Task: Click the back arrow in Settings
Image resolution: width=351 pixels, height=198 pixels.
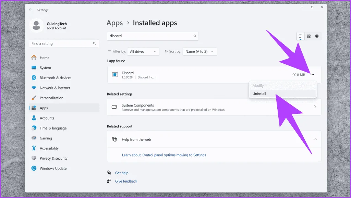Action: (x=31, y=10)
